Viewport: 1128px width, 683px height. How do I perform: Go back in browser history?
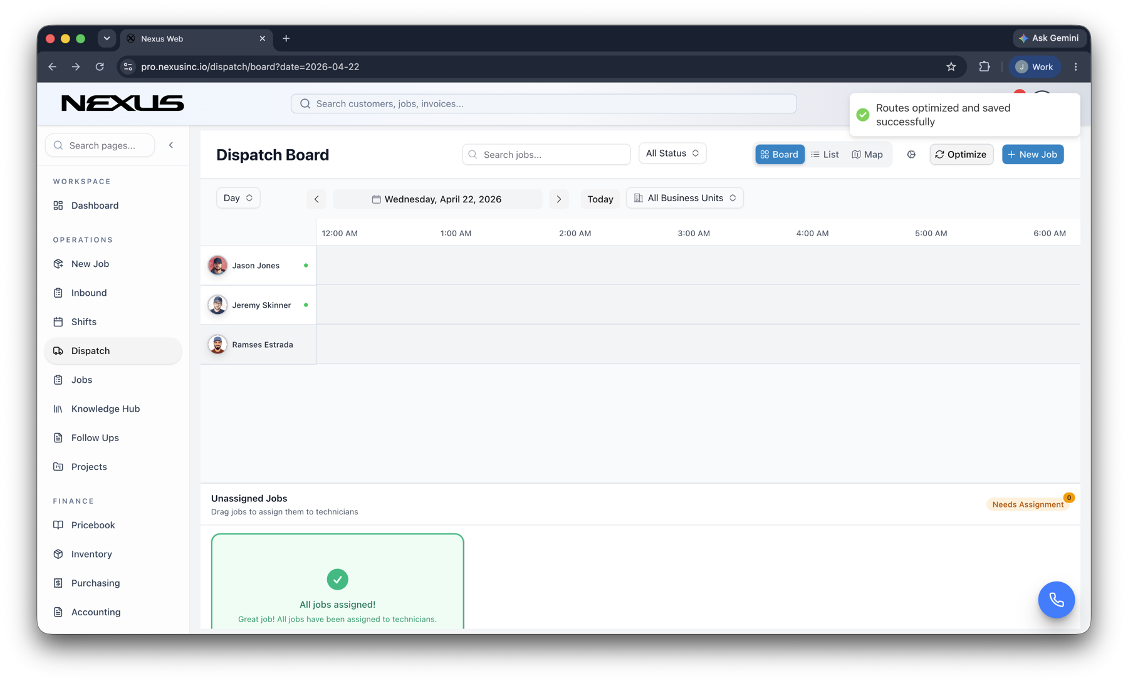53,66
